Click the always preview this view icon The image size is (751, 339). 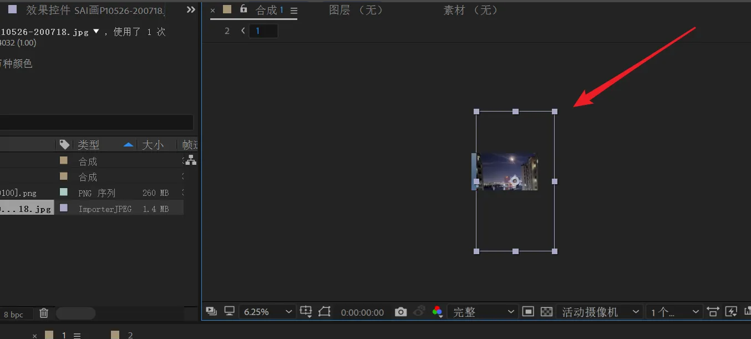(x=211, y=312)
